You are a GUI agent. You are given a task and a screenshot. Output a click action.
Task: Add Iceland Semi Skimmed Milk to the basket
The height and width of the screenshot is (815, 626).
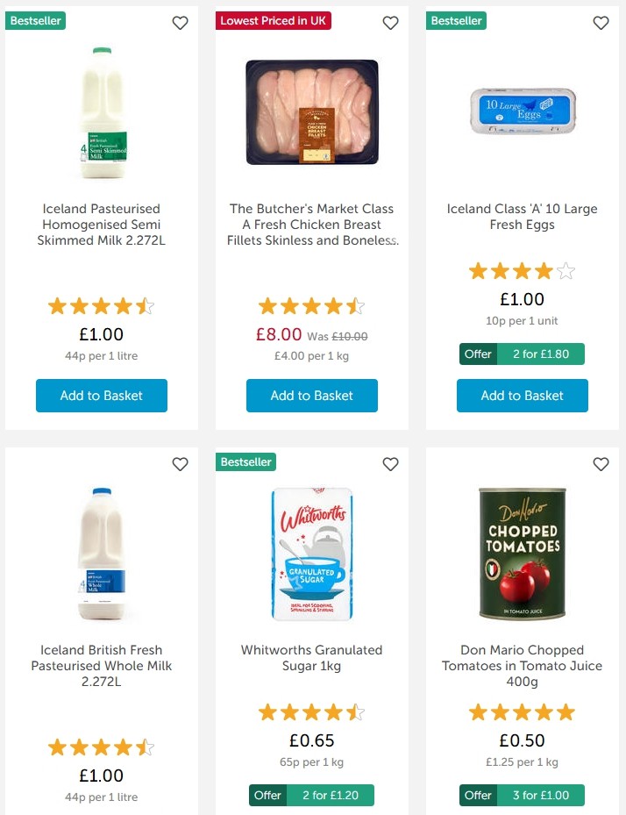[x=101, y=396]
